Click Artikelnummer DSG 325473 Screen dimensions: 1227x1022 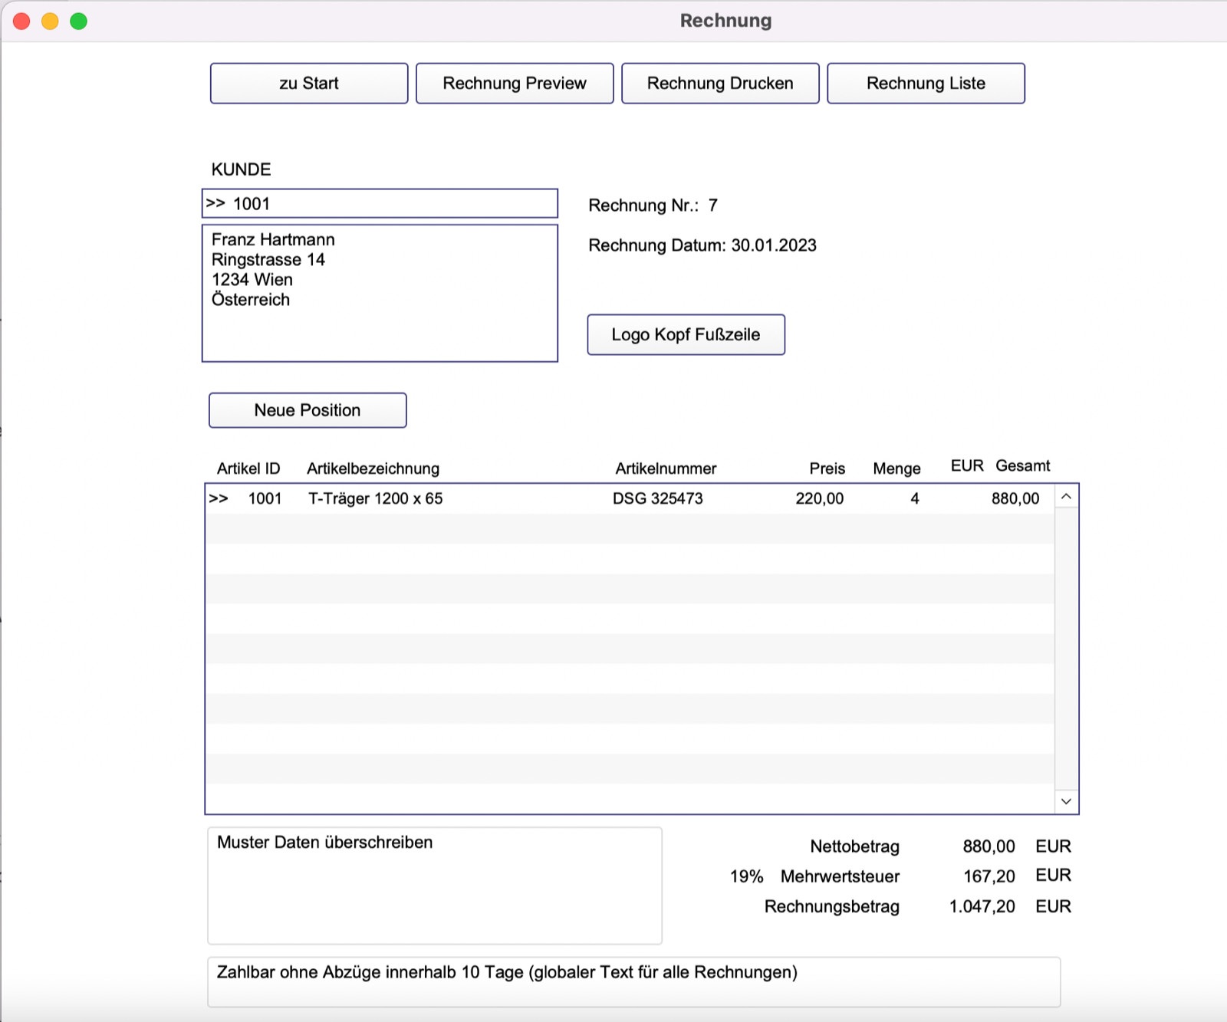point(658,499)
